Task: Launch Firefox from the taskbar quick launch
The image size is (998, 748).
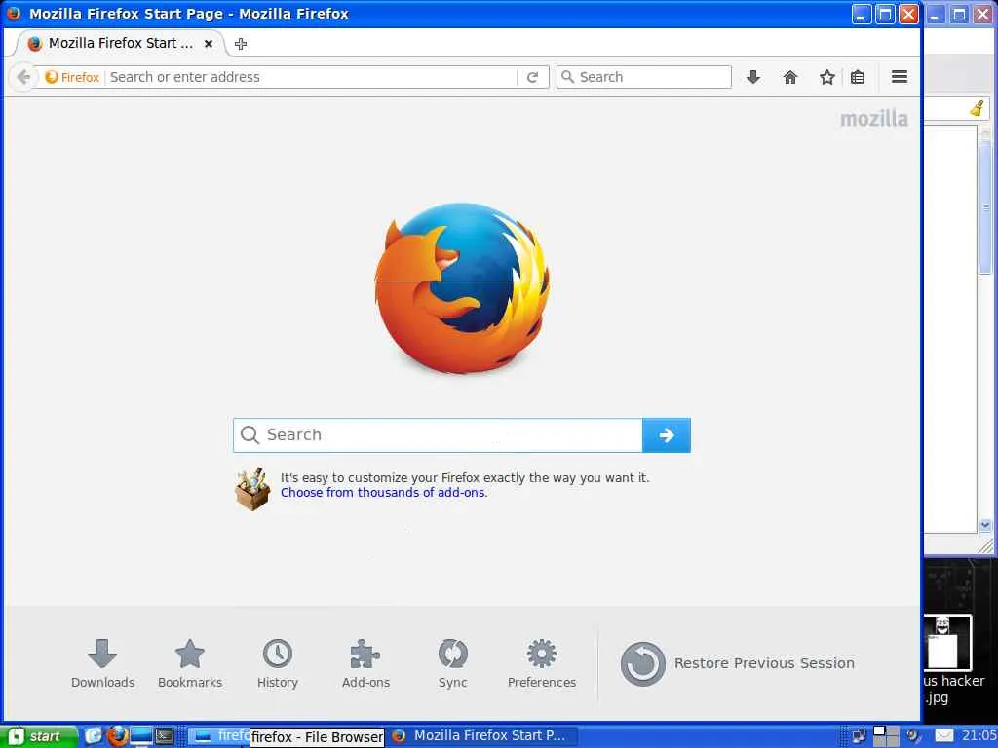Action: pyautogui.click(x=117, y=736)
